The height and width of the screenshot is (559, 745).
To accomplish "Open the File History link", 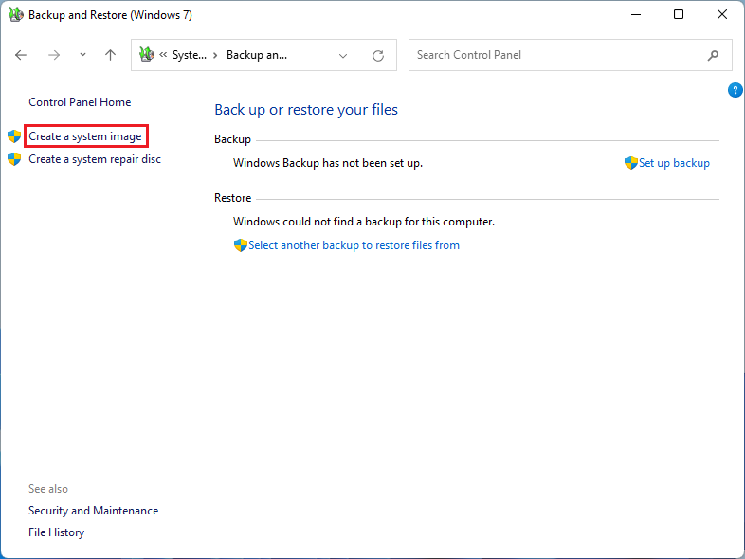I will pyautogui.click(x=56, y=532).
